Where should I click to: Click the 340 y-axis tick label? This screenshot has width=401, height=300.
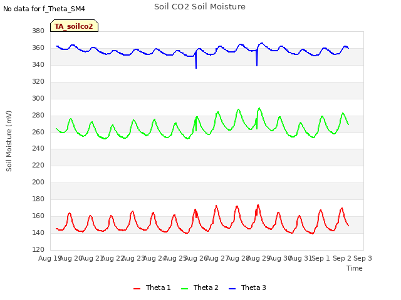pyautogui.click(x=38, y=64)
